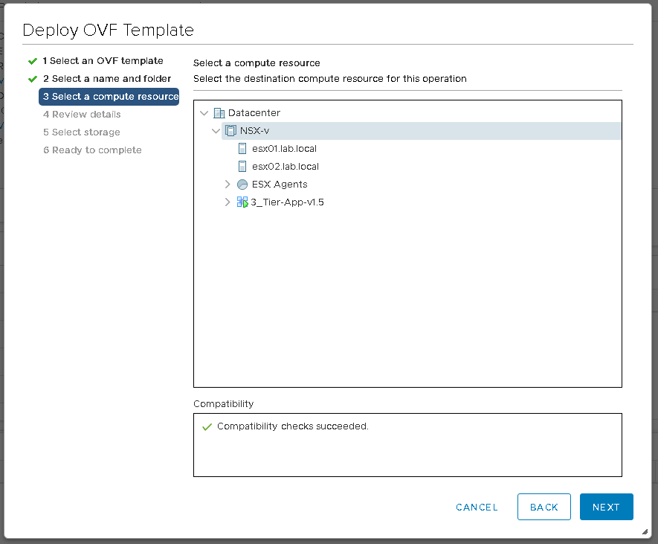Click the esx02.lab.local host icon
The height and width of the screenshot is (544, 658).
coord(242,167)
